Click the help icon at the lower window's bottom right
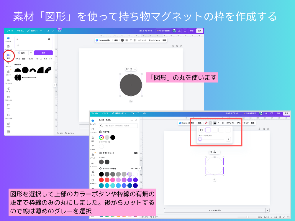Screen dimensions: 295x221 point(288,217)
